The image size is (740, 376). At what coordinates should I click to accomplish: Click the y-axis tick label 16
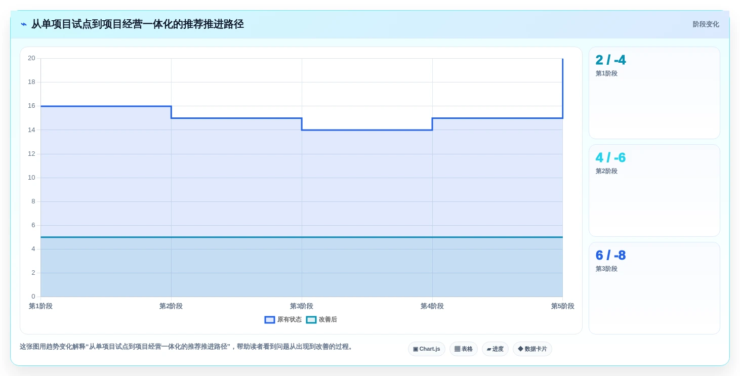pyautogui.click(x=31, y=106)
